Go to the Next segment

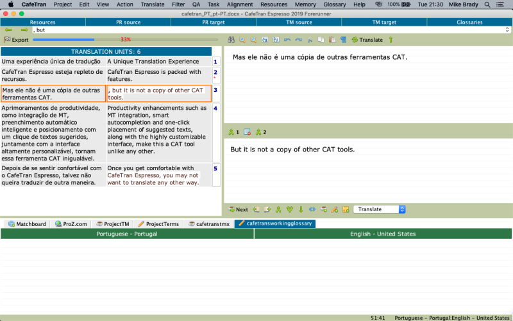click(x=238, y=209)
